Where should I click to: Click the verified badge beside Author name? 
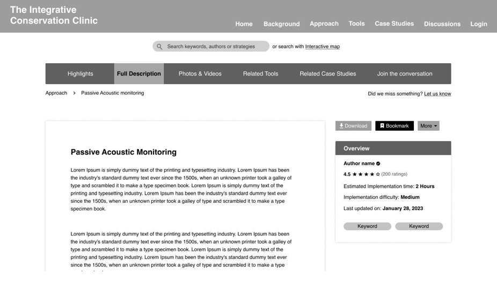click(x=378, y=164)
